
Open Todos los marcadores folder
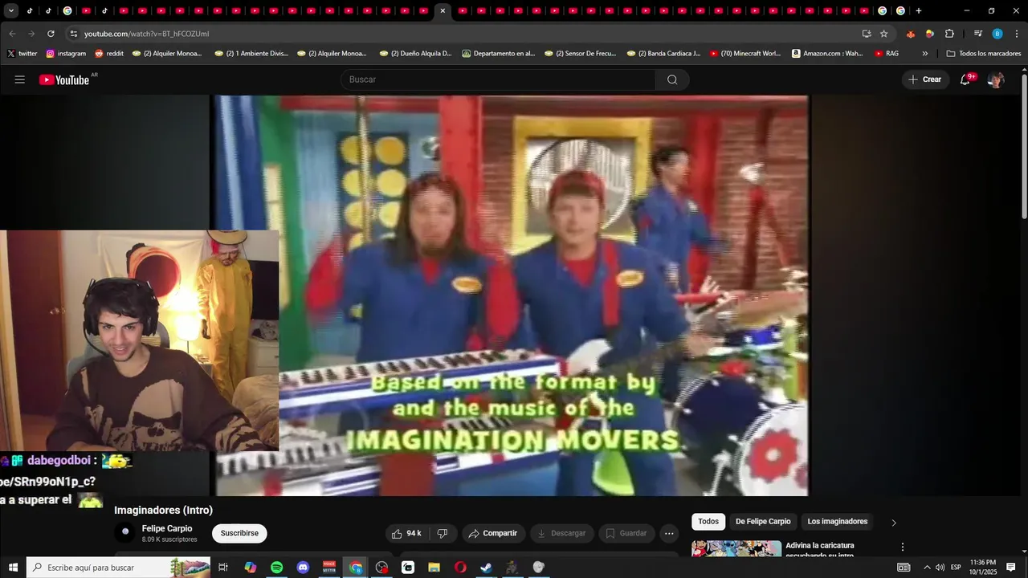[x=984, y=54]
